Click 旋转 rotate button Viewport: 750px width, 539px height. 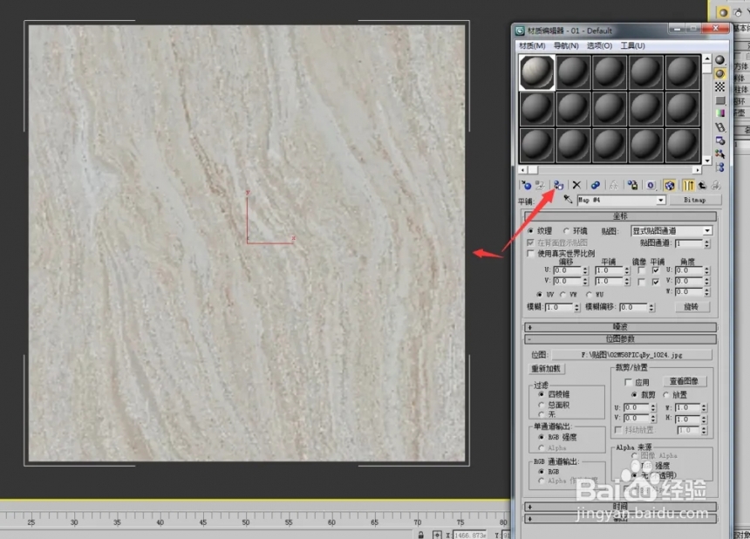coord(692,306)
